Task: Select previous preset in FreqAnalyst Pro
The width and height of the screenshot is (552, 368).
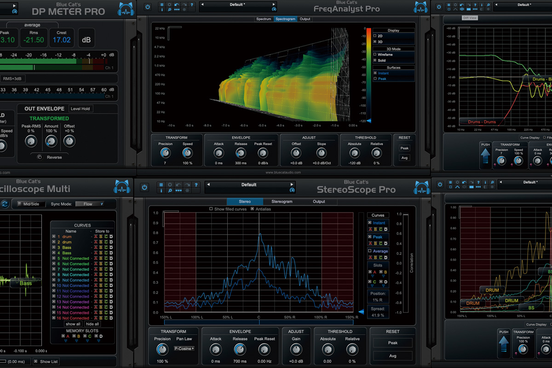Action: click(202, 5)
